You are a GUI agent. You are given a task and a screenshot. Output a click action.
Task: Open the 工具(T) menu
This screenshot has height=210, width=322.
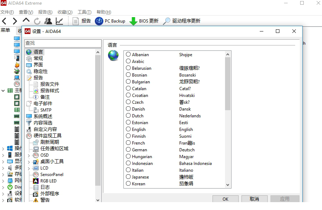click(84, 12)
